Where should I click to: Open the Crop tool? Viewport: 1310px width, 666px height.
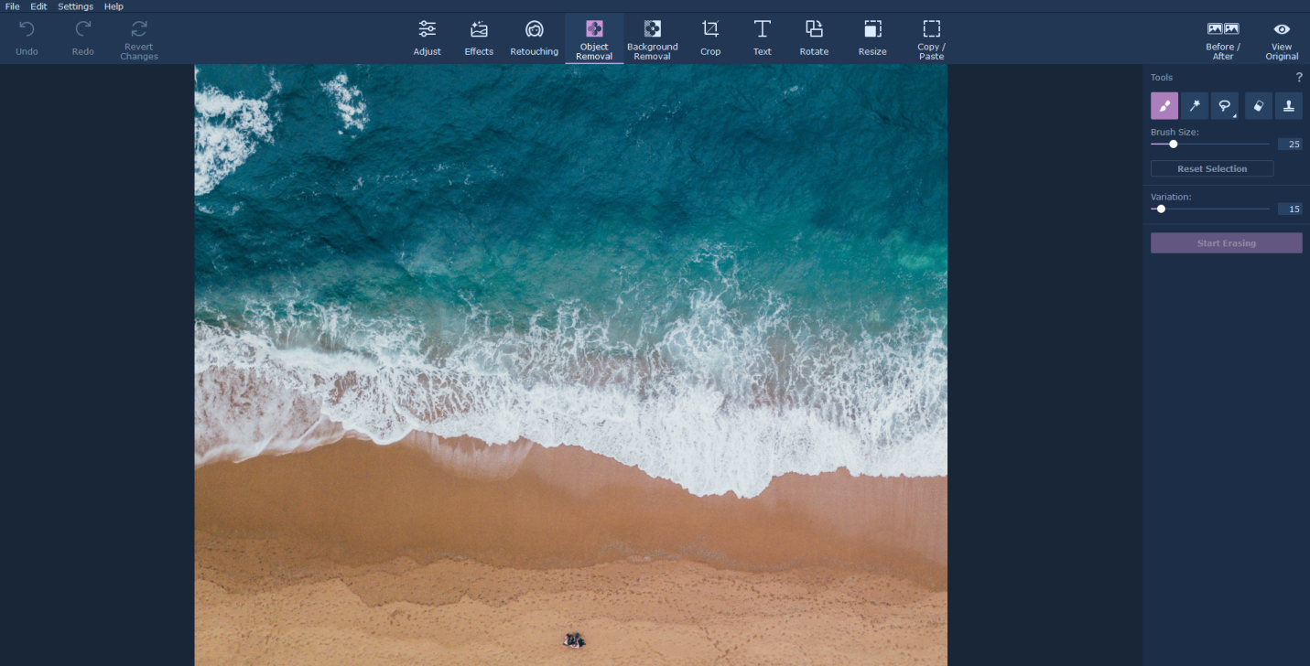tap(710, 38)
